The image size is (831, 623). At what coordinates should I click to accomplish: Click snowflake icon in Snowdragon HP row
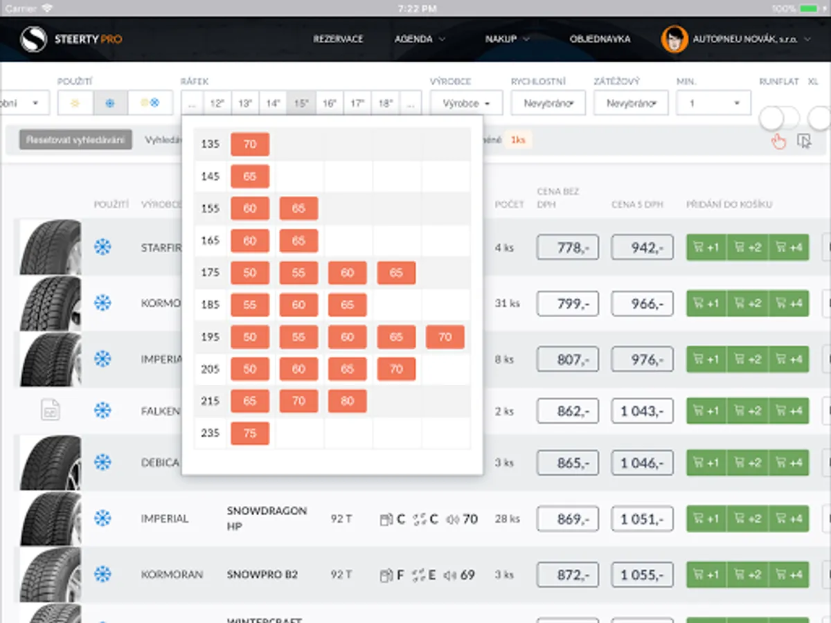[x=102, y=518]
